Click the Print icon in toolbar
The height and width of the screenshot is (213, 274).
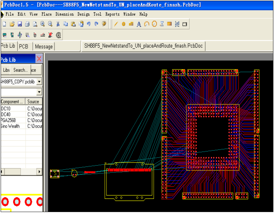(27, 24)
